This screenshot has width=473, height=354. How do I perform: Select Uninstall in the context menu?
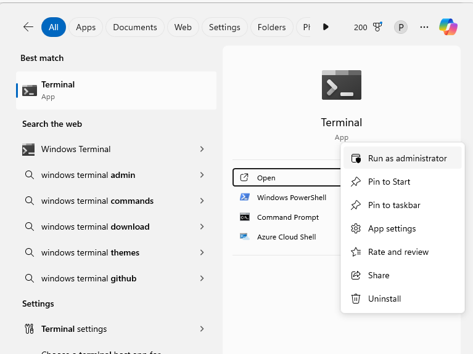coord(384,299)
